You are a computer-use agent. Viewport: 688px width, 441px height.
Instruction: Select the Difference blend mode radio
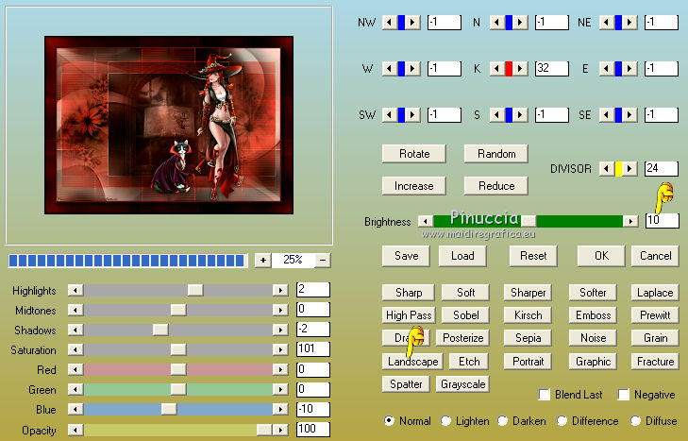click(562, 421)
